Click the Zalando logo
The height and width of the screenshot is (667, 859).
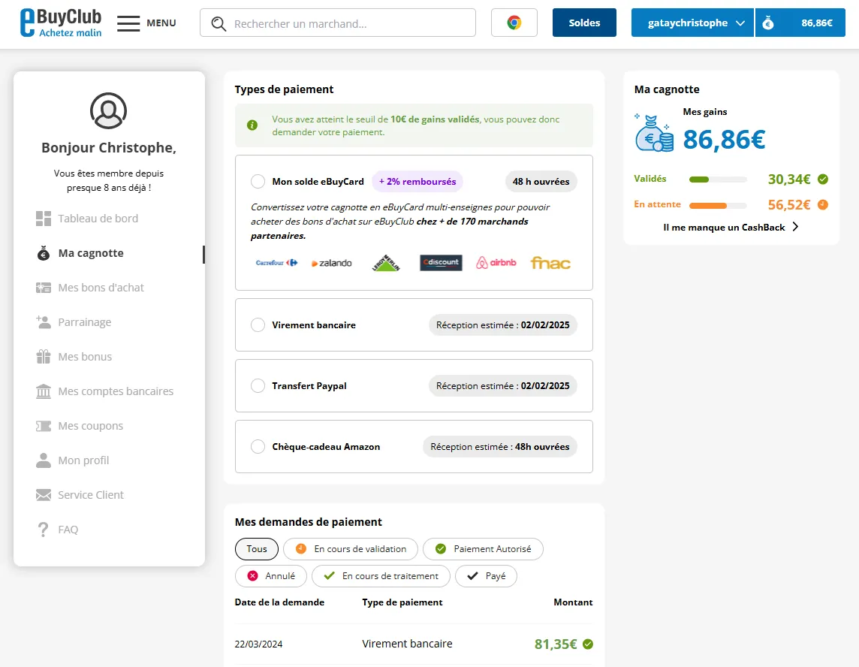pyautogui.click(x=331, y=263)
